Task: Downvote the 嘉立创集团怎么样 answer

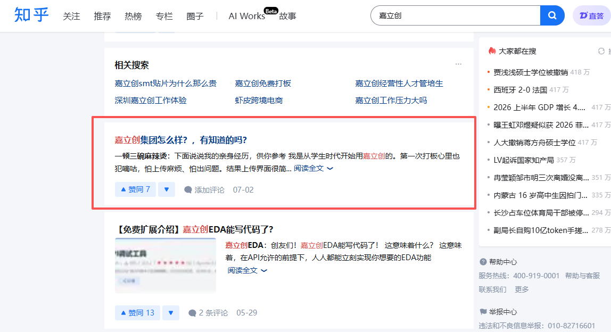Action: pyautogui.click(x=167, y=189)
